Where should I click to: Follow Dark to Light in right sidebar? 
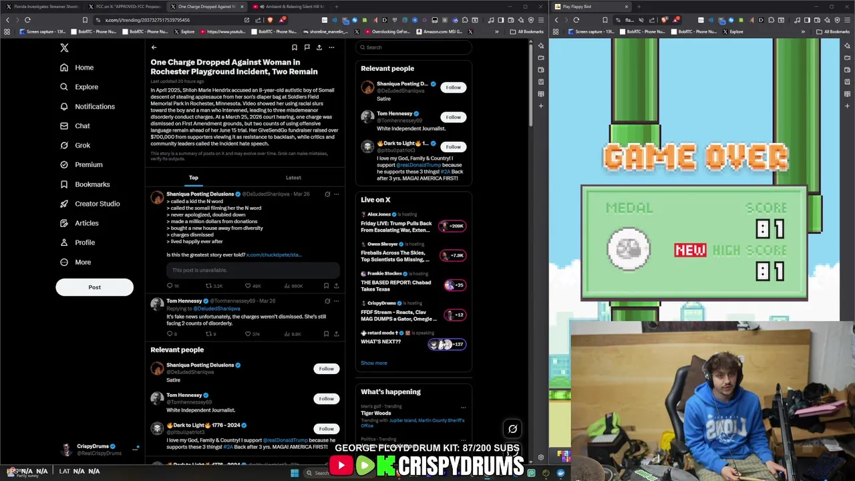point(453,147)
